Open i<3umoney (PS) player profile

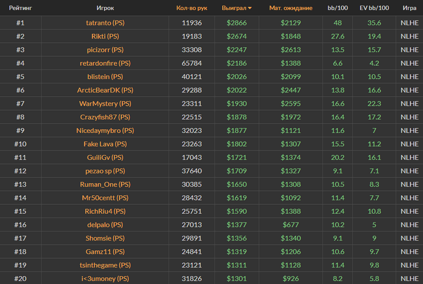105,279
